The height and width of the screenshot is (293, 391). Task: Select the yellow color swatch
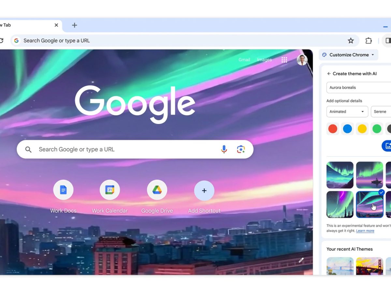362,129
